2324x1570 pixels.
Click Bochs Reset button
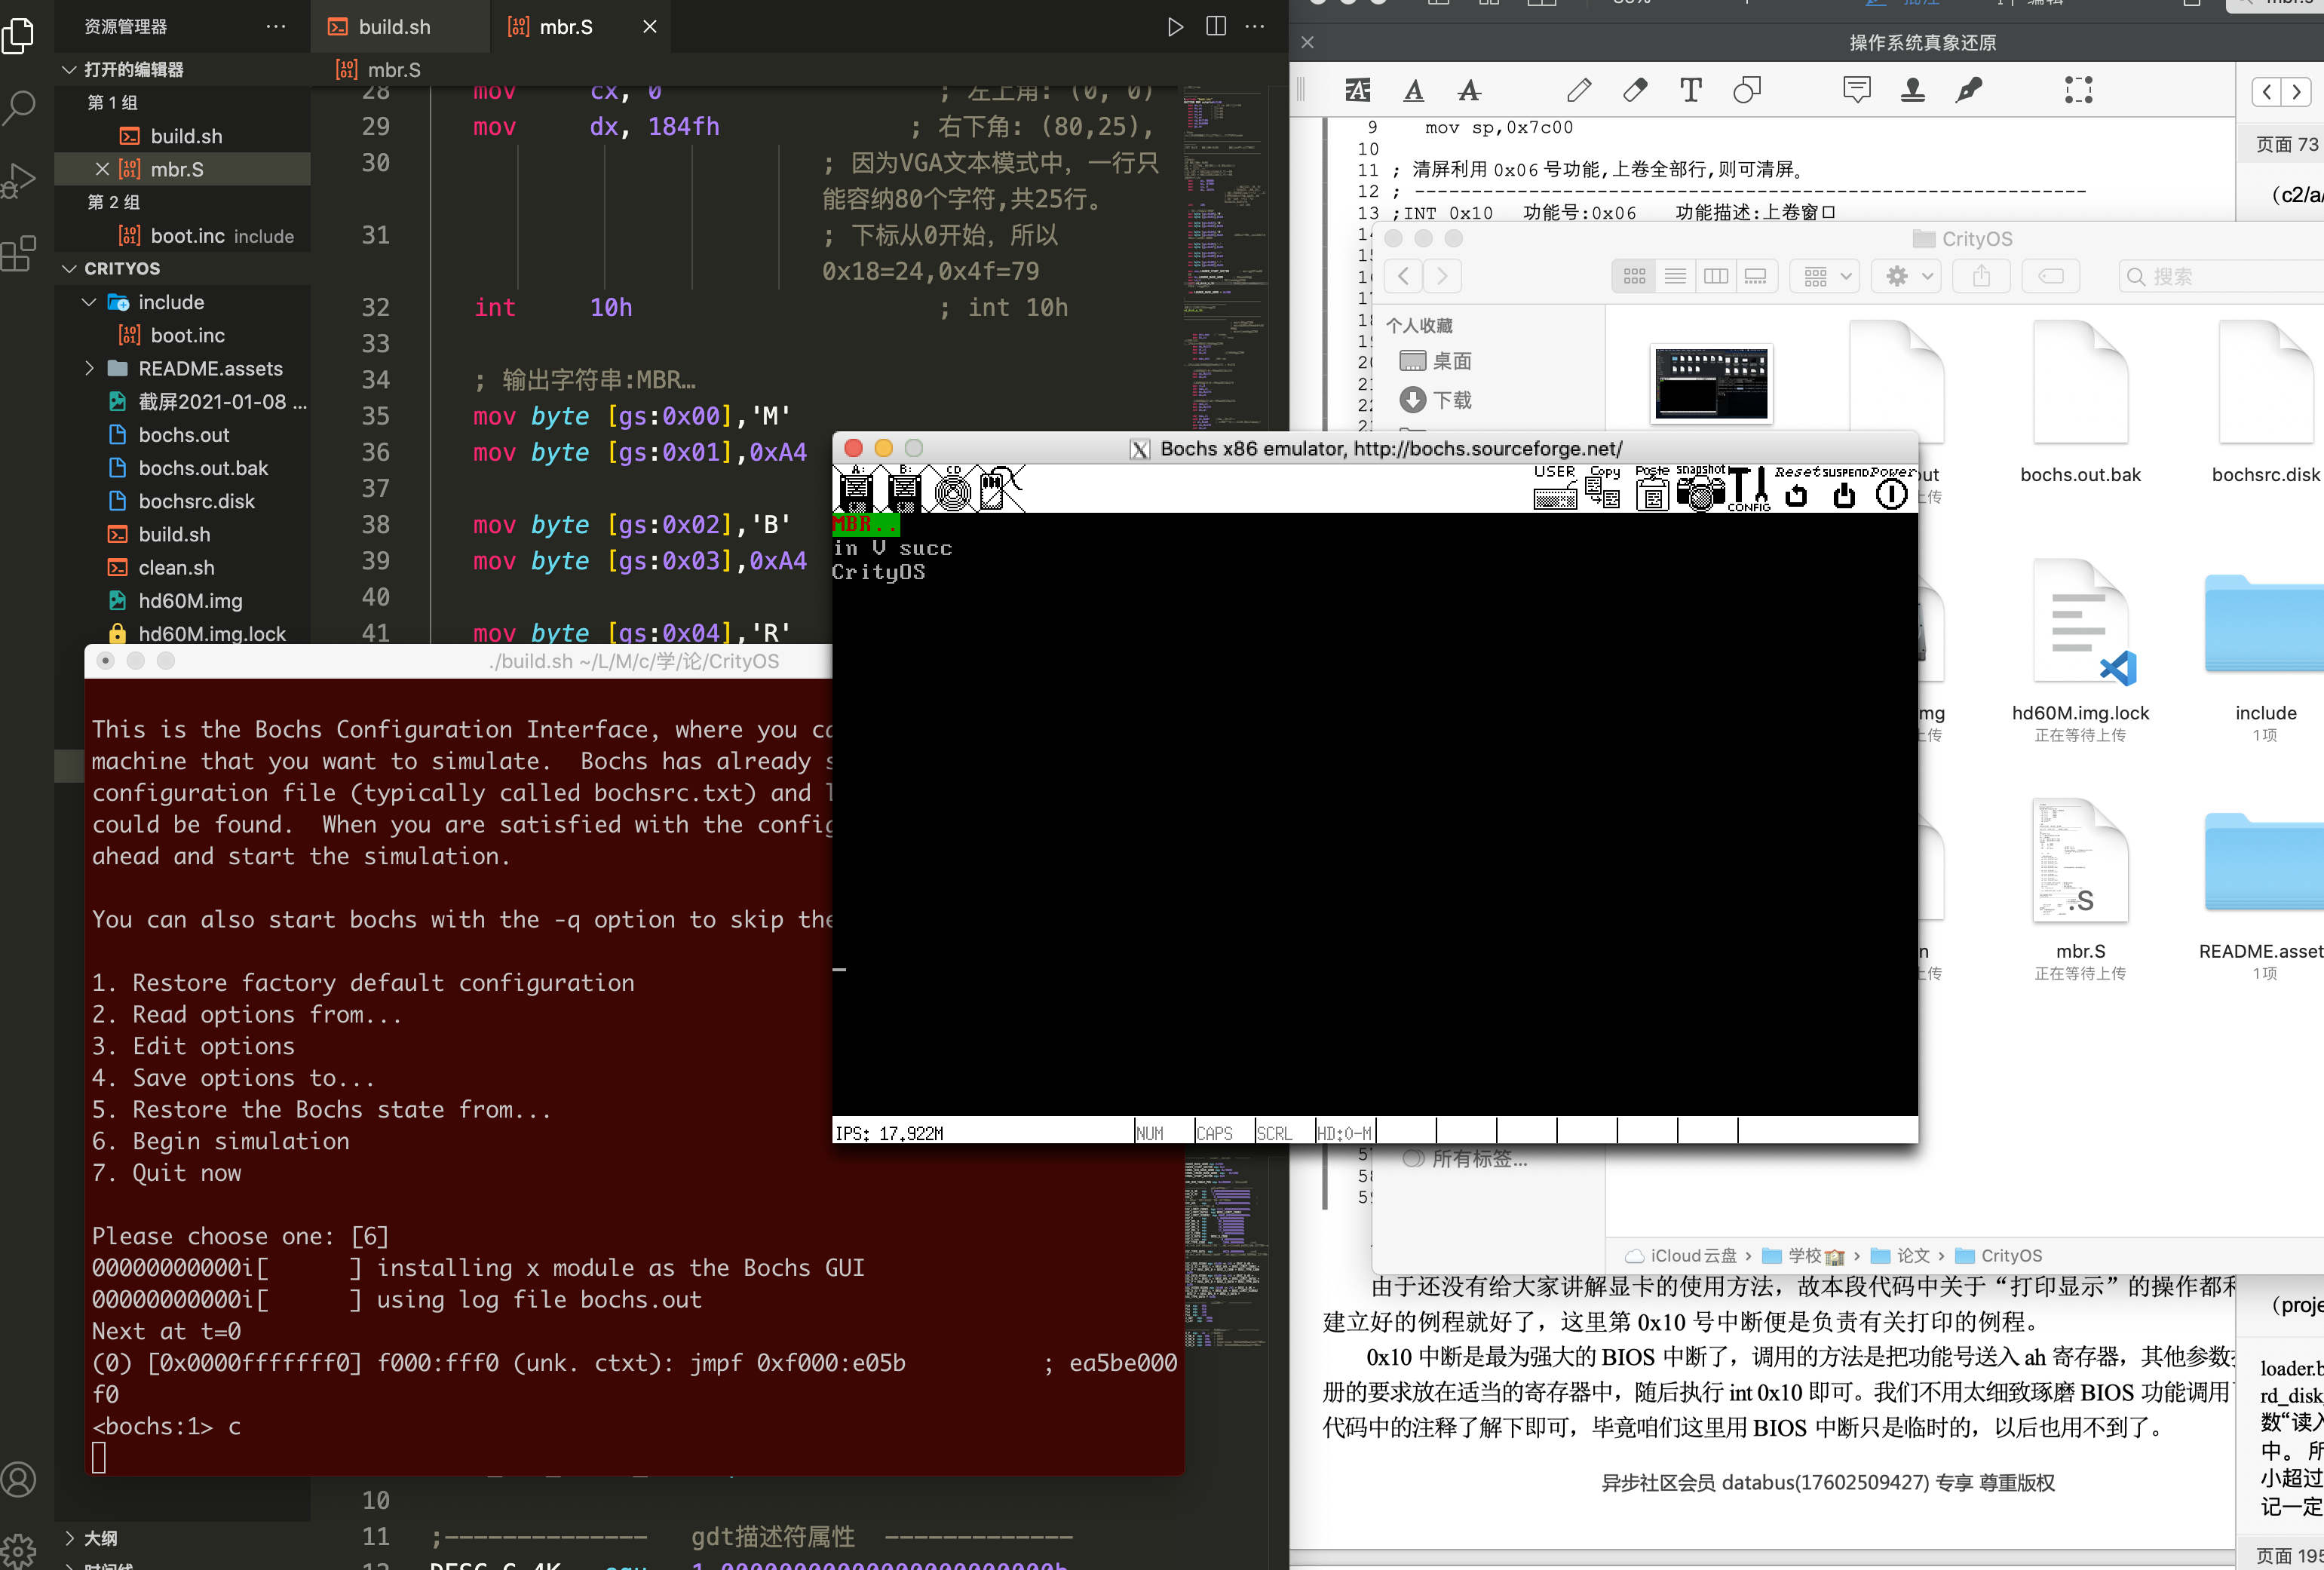(1796, 488)
